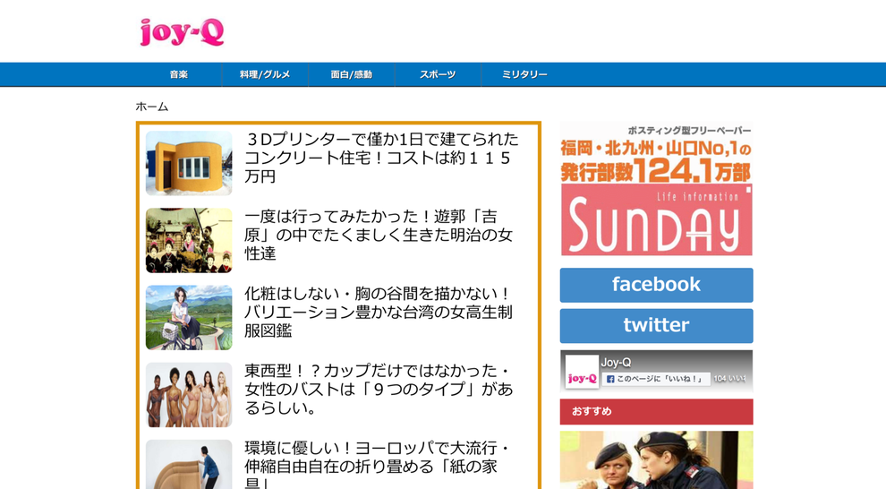
Task: Click the nine bust types article thumbnail
Action: click(189, 394)
